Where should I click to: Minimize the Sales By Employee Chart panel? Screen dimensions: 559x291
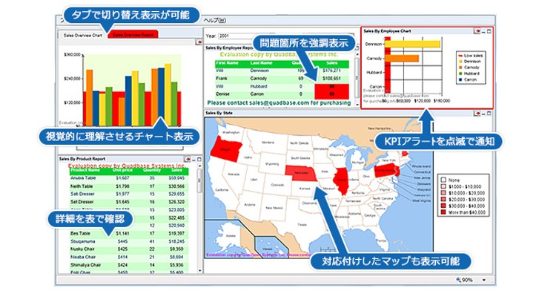(x=483, y=32)
